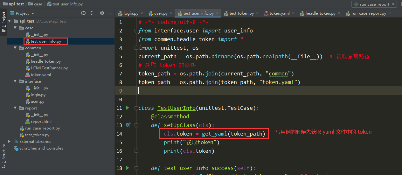
Task: Click the "token.yaml" string on line 8
Action: pyautogui.click(x=278, y=82)
